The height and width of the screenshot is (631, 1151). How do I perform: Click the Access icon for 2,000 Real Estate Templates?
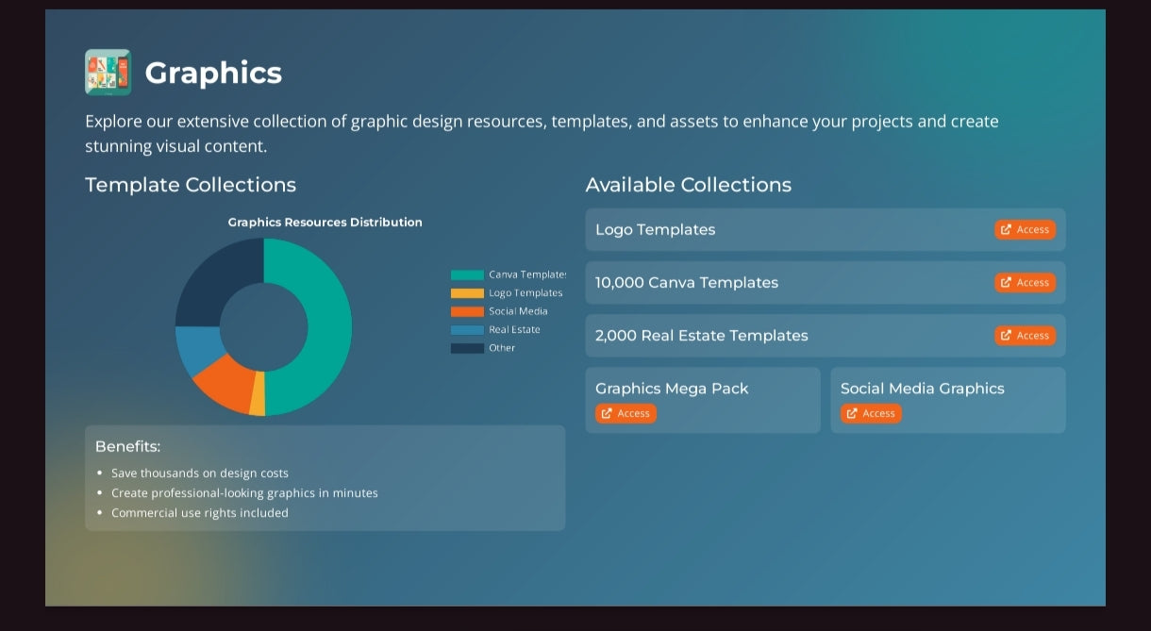pos(1006,336)
